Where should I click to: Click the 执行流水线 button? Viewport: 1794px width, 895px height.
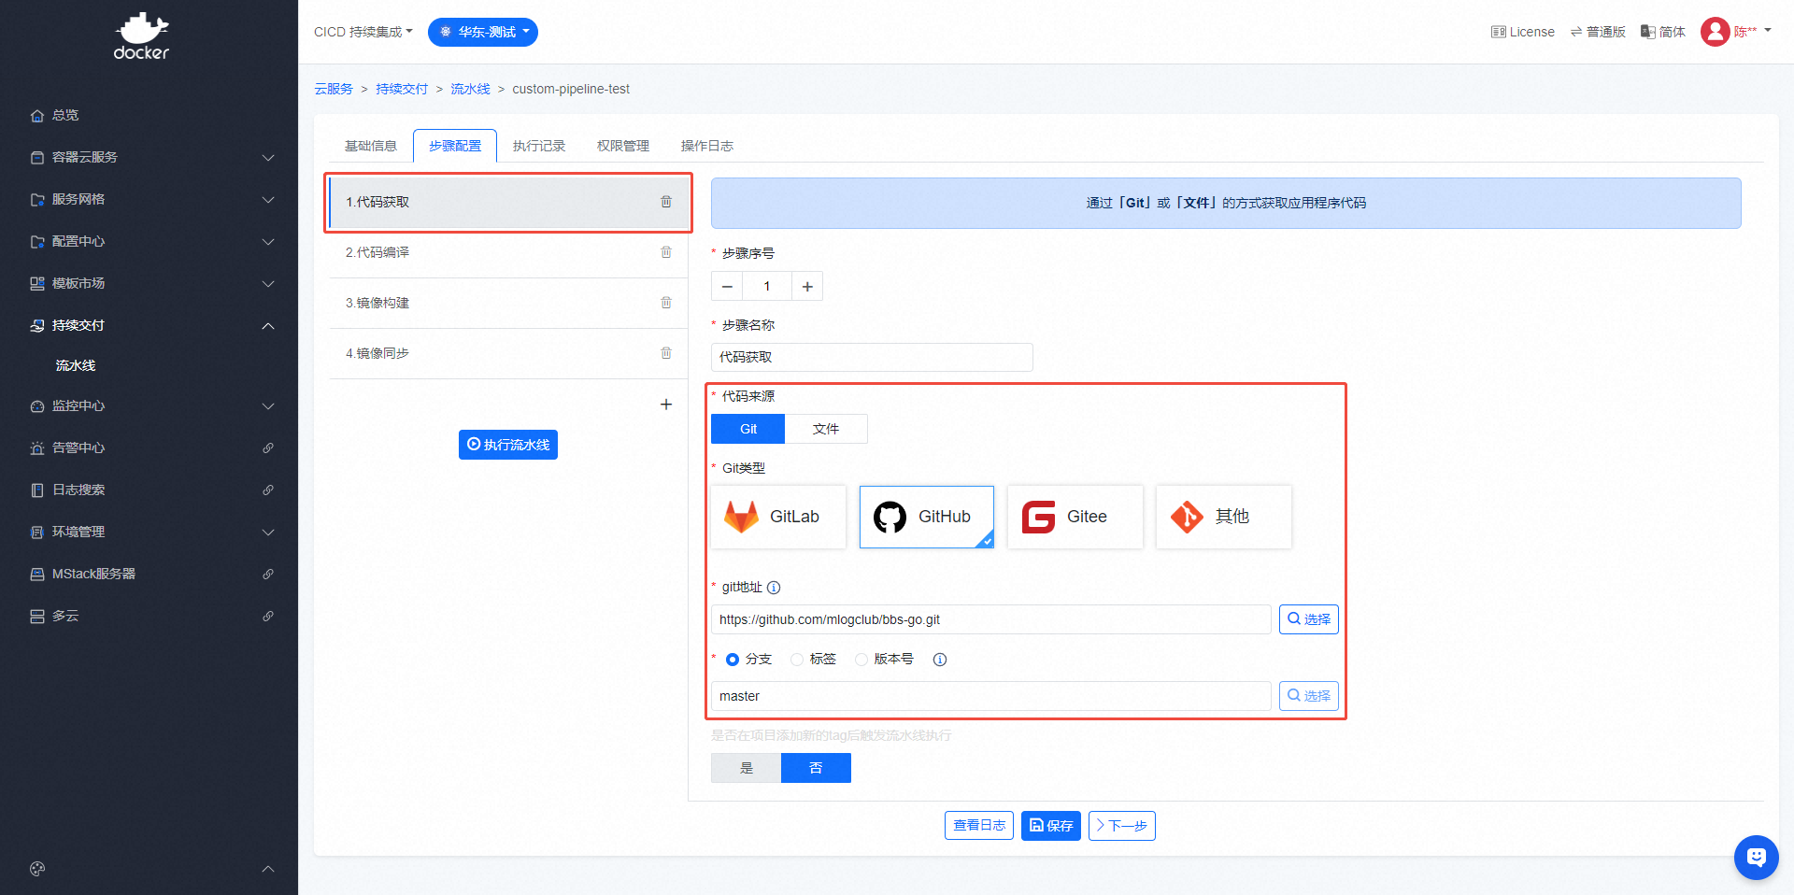(x=508, y=445)
